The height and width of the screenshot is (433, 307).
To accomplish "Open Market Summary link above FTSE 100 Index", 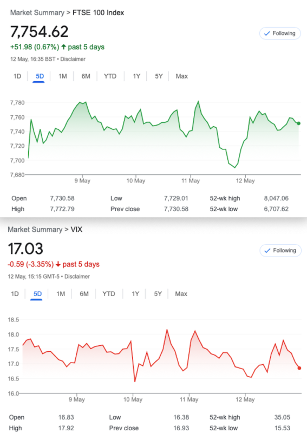I will (37, 12).
